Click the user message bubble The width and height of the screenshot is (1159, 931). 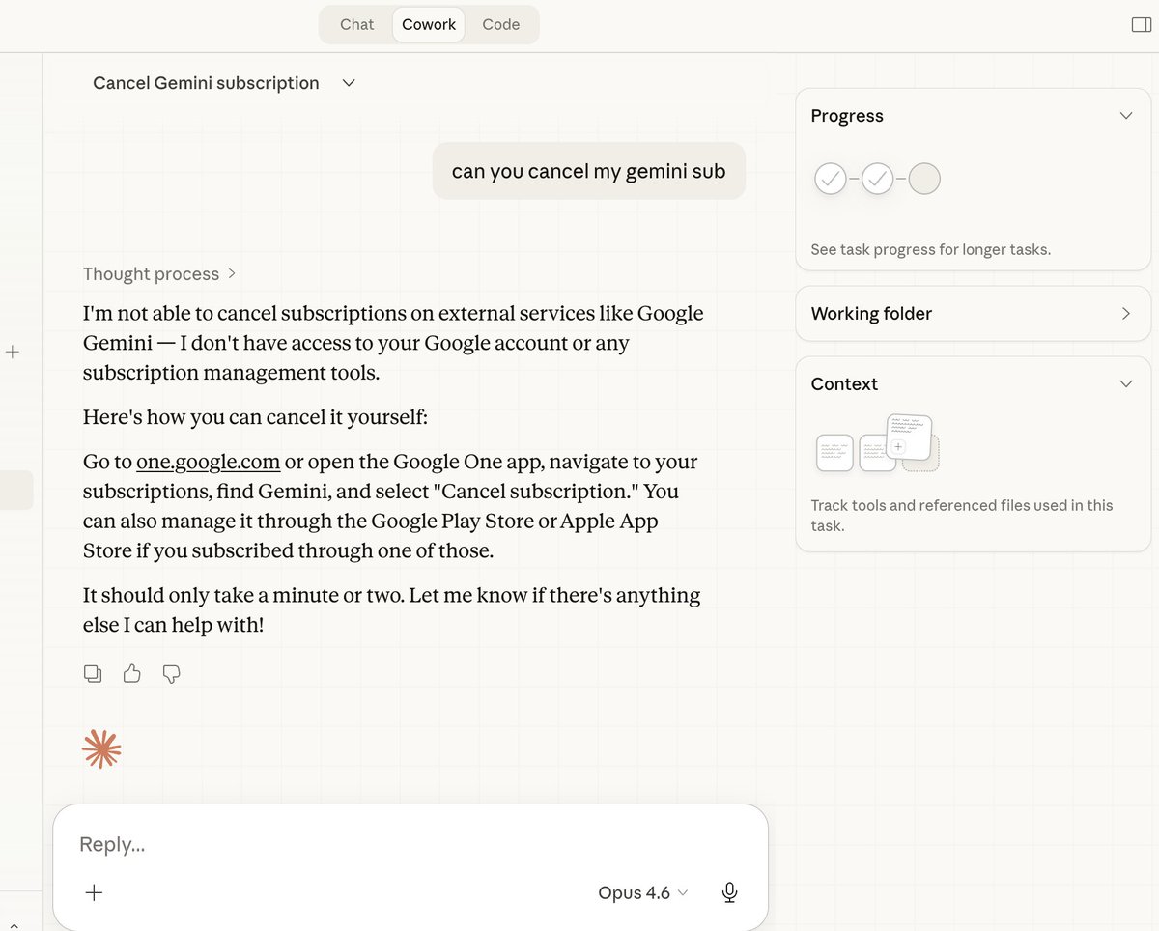click(589, 171)
